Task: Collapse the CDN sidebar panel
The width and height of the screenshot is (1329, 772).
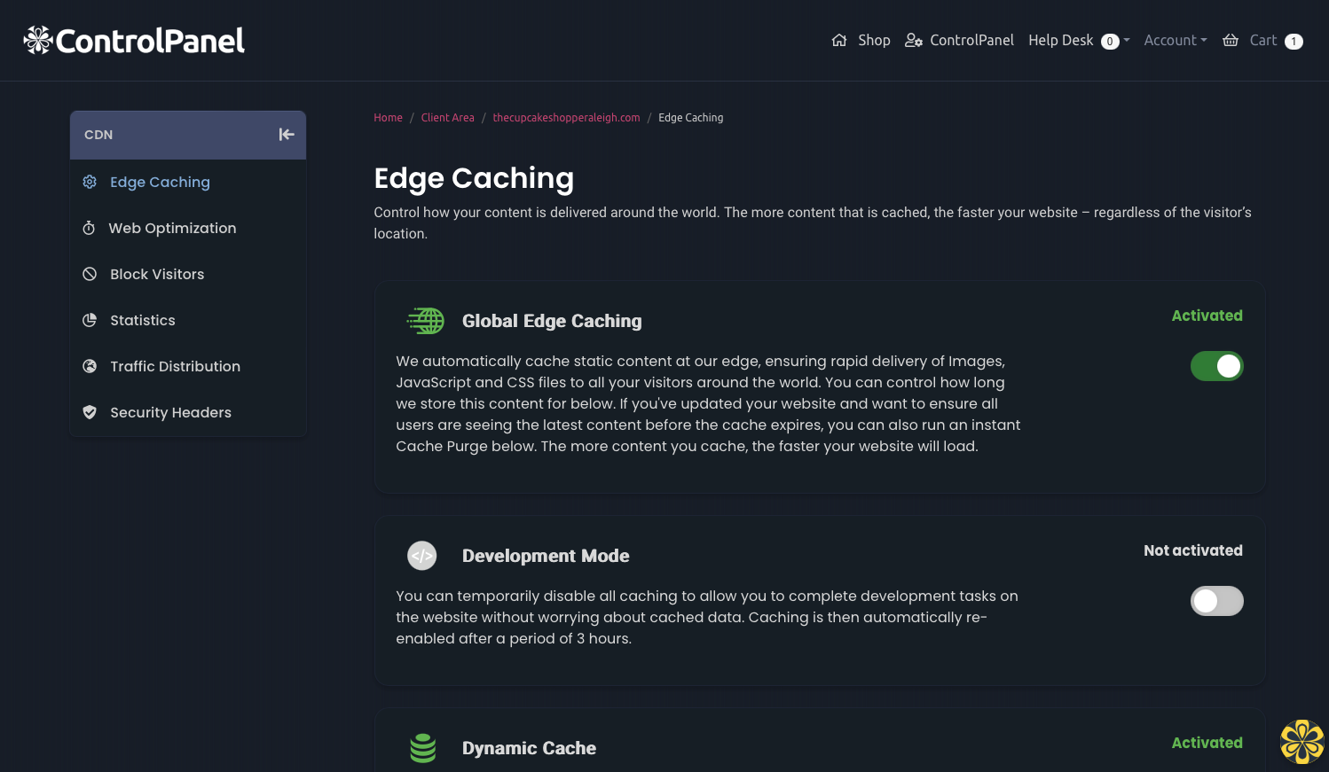Action: [x=286, y=134]
